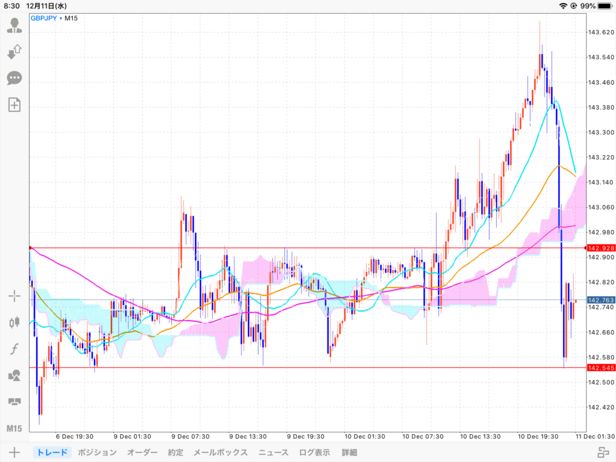Open the chat bubble icon
Image resolution: width=616 pixels, height=462 pixels.
coord(14,78)
